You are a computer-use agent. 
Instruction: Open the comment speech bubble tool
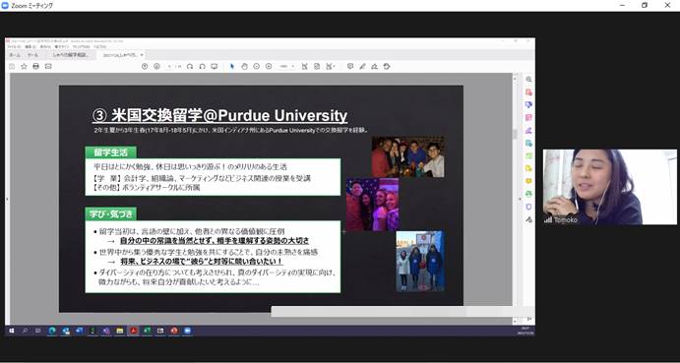(350, 66)
